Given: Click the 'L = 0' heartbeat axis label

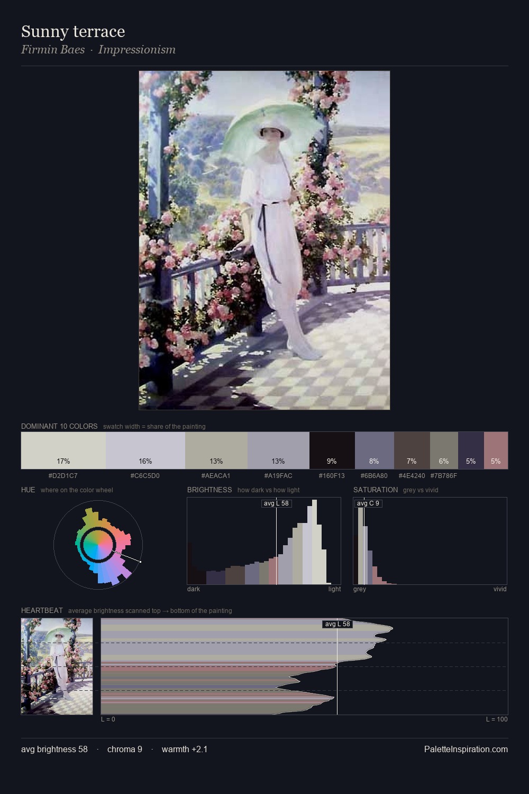Looking at the screenshot, I should pyautogui.click(x=108, y=719).
